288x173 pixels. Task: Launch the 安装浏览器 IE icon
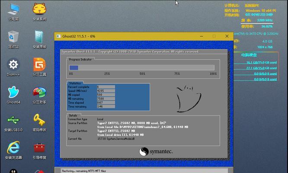click(13, 150)
